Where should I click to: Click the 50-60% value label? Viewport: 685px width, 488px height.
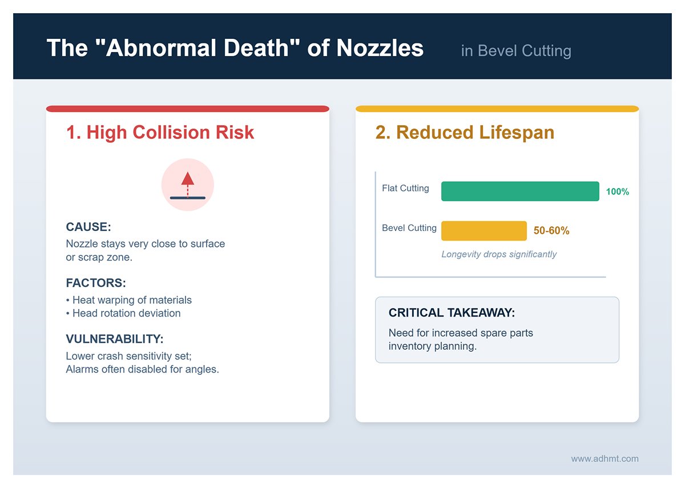(551, 231)
